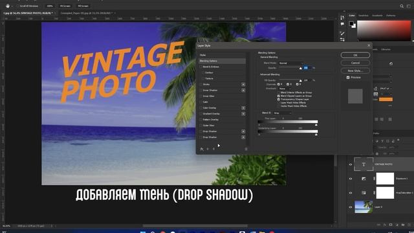Open the Brush settings collapsed panel icon

[x=342, y=33]
